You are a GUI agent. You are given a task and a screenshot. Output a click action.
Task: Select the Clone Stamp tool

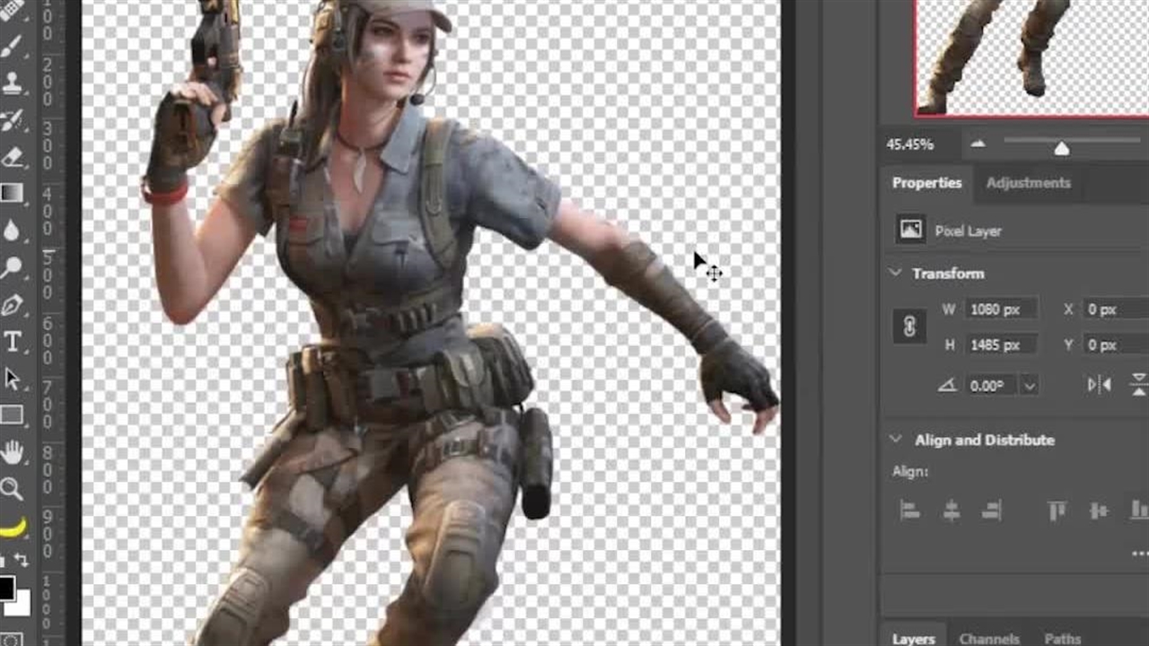[x=12, y=83]
